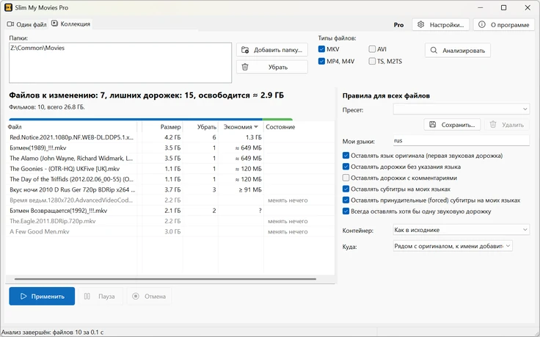Select the Z:\Common\Movies folder entry
The height and width of the screenshot is (337, 540).
pyautogui.click(x=120, y=48)
